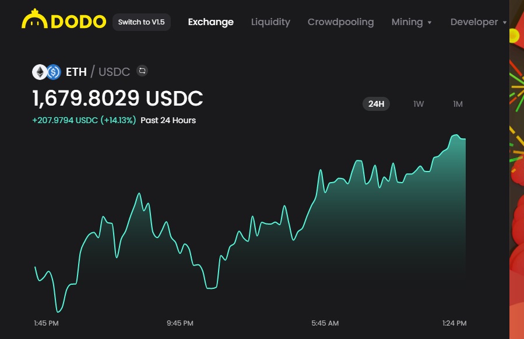The image size is (524, 339).
Task: Click the 1:24 PM axis label
Action: tap(454, 323)
